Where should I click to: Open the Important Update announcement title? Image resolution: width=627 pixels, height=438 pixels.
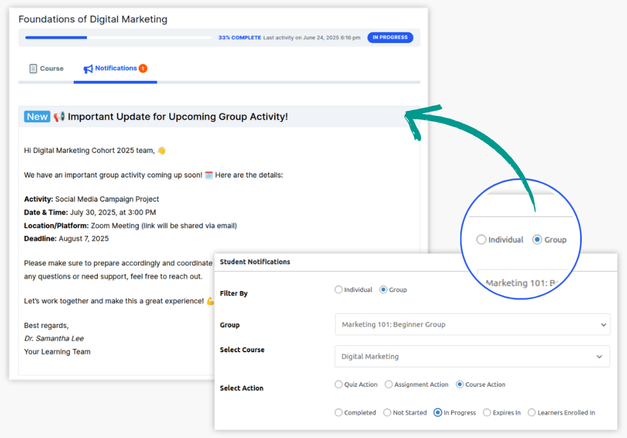point(177,117)
